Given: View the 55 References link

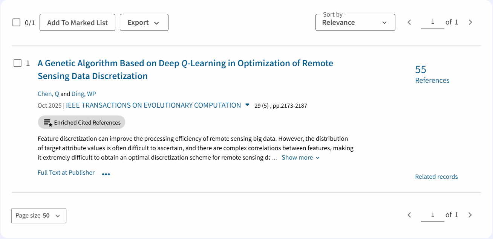Looking at the screenshot, I should (432, 75).
